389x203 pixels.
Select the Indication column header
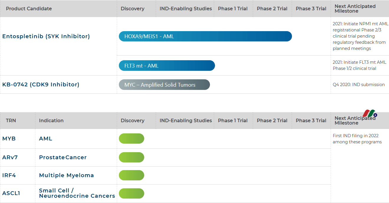[51, 120]
